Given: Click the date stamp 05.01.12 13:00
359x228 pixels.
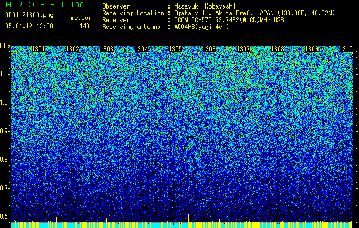Looking at the screenshot, I should pyautogui.click(x=29, y=26).
